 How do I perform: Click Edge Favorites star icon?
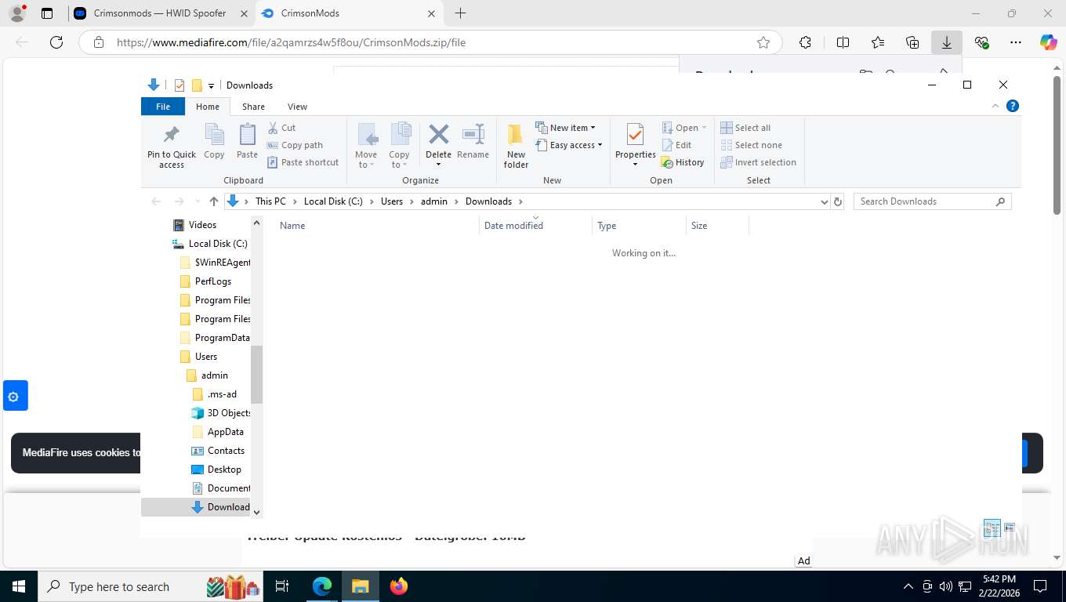763,42
